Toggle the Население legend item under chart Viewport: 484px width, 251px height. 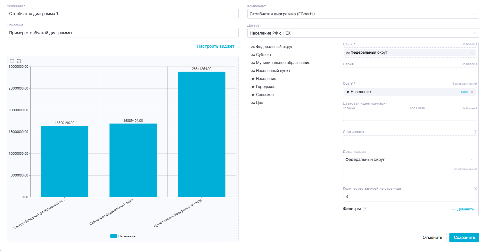(123, 236)
